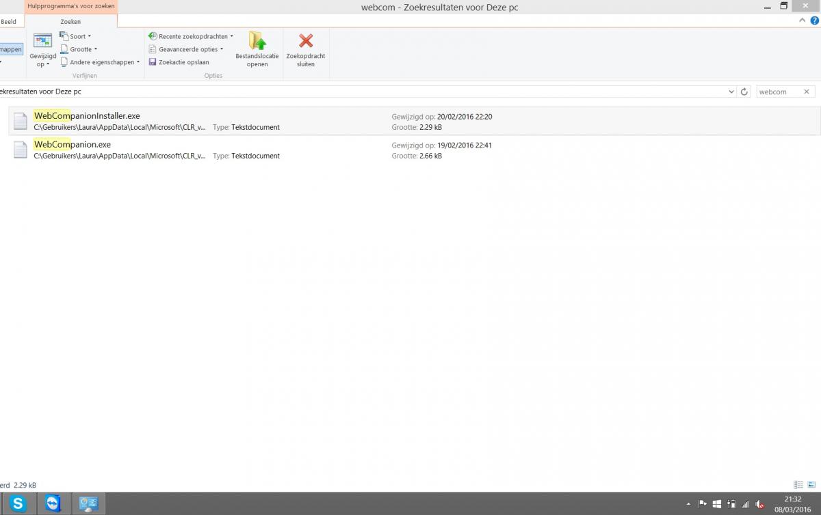The image size is (821, 515).
Task: Click size value 2.66 kB
Action: (x=430, y=156)
